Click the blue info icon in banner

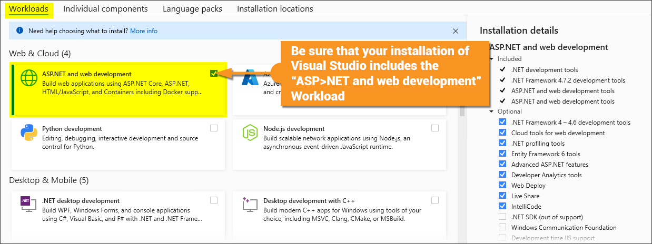click(20, 31)
